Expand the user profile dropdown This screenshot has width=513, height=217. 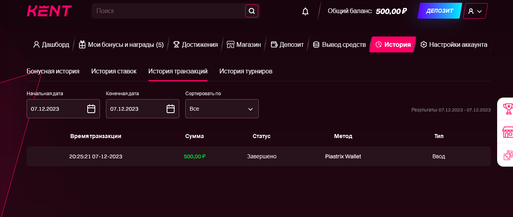[x=475, y=11]
